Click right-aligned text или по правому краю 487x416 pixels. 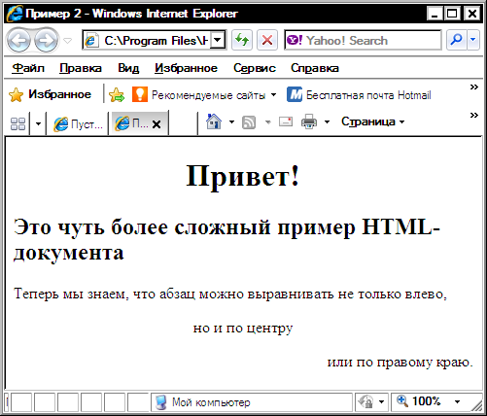(x=400, y=362)
